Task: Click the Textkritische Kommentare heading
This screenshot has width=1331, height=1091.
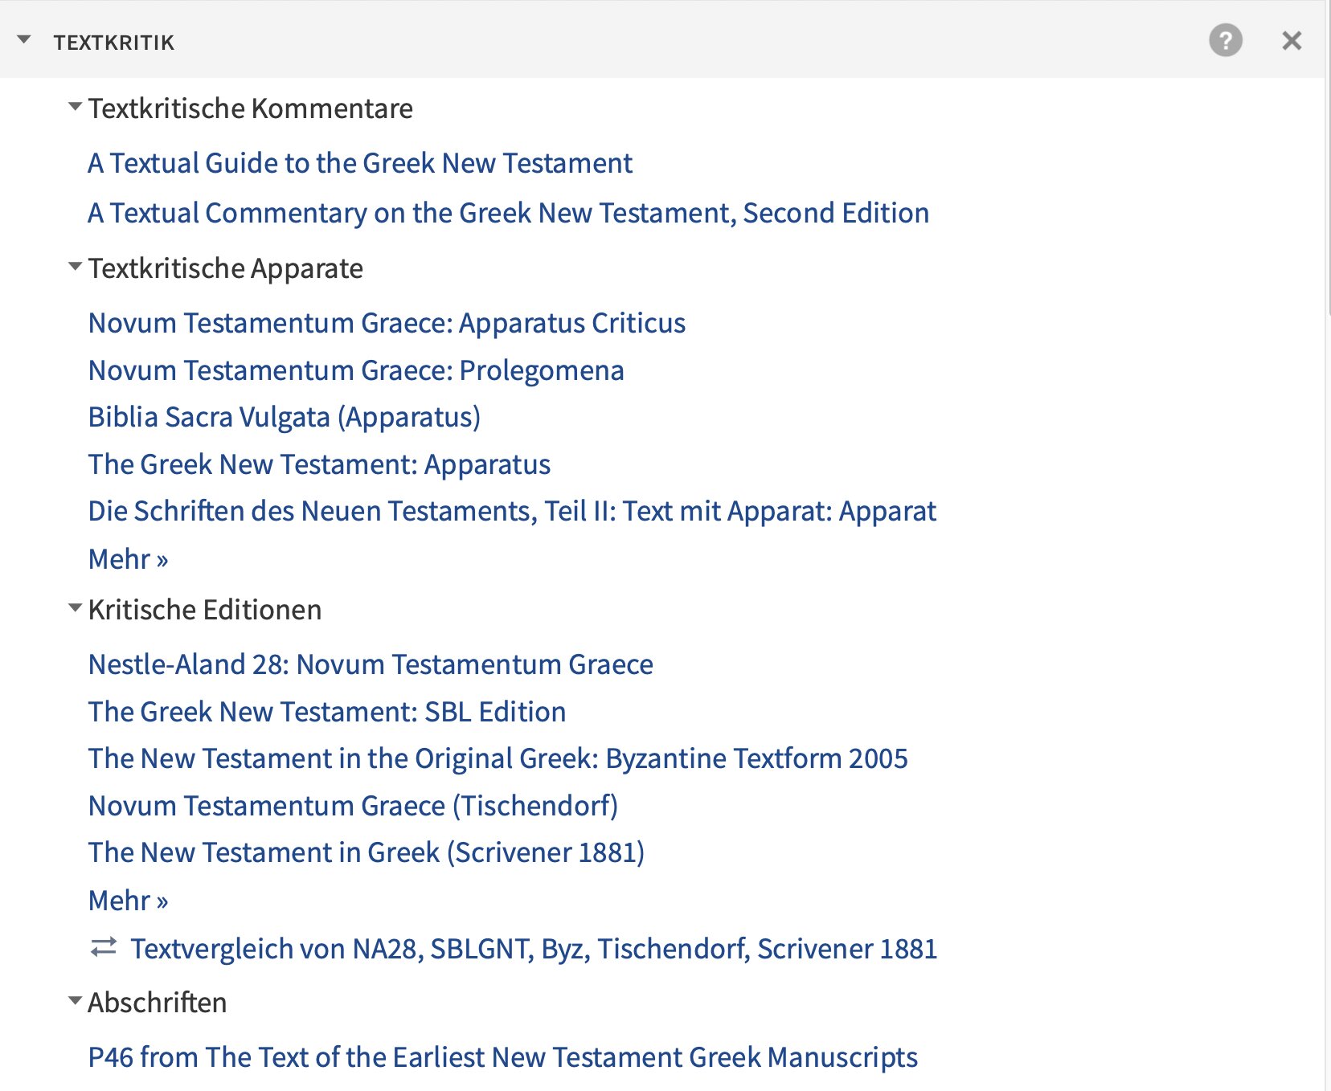Action: (250, 108)
